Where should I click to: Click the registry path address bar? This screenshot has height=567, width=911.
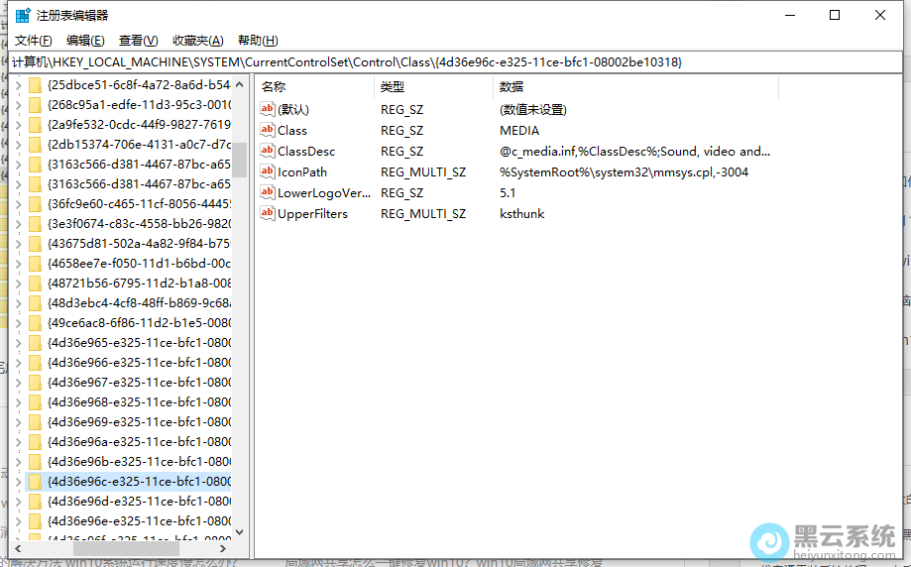click(456, 61)
